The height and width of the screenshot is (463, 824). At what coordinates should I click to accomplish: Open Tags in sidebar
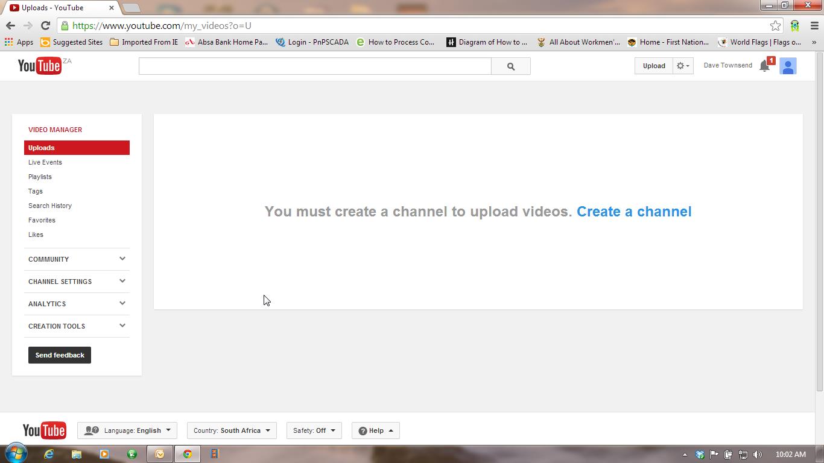[36, 191]
